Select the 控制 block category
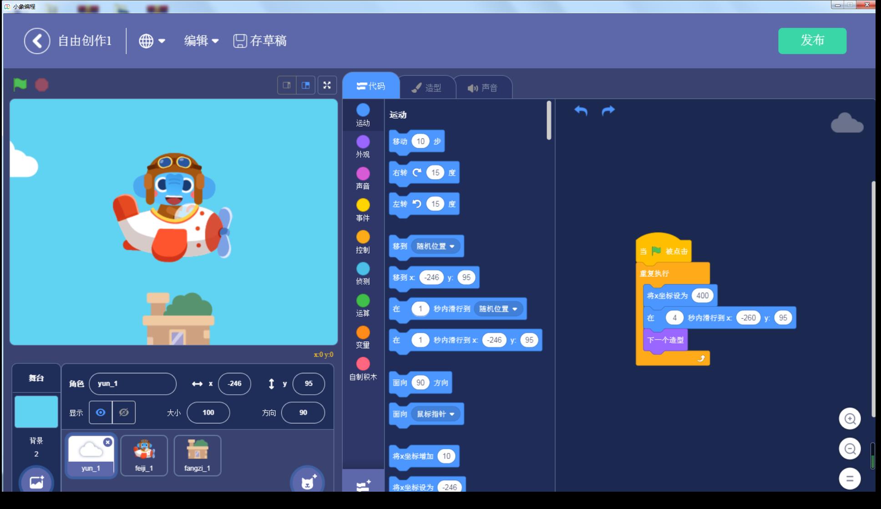Image resolution: width=881 pixels, height=509 pixels. click(363, 242)
